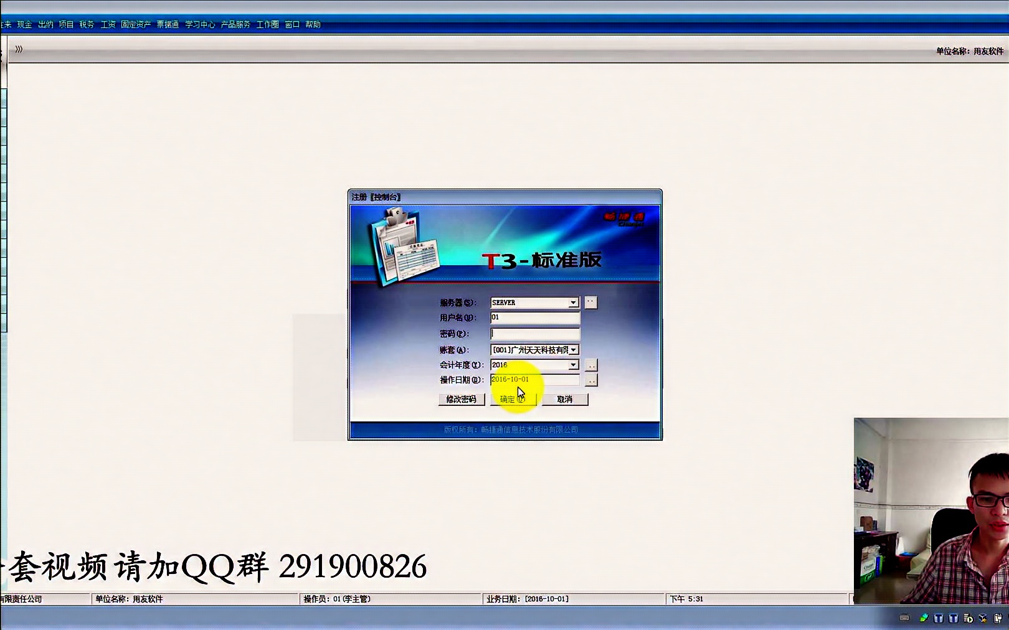Click the browse button beside 服务器
The width and height of the screenshot is (1009, 630).
(590, 302)
